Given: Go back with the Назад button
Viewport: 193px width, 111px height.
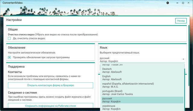Looking at the screenshot, I should pyautogui.click(x=181, y=21).
